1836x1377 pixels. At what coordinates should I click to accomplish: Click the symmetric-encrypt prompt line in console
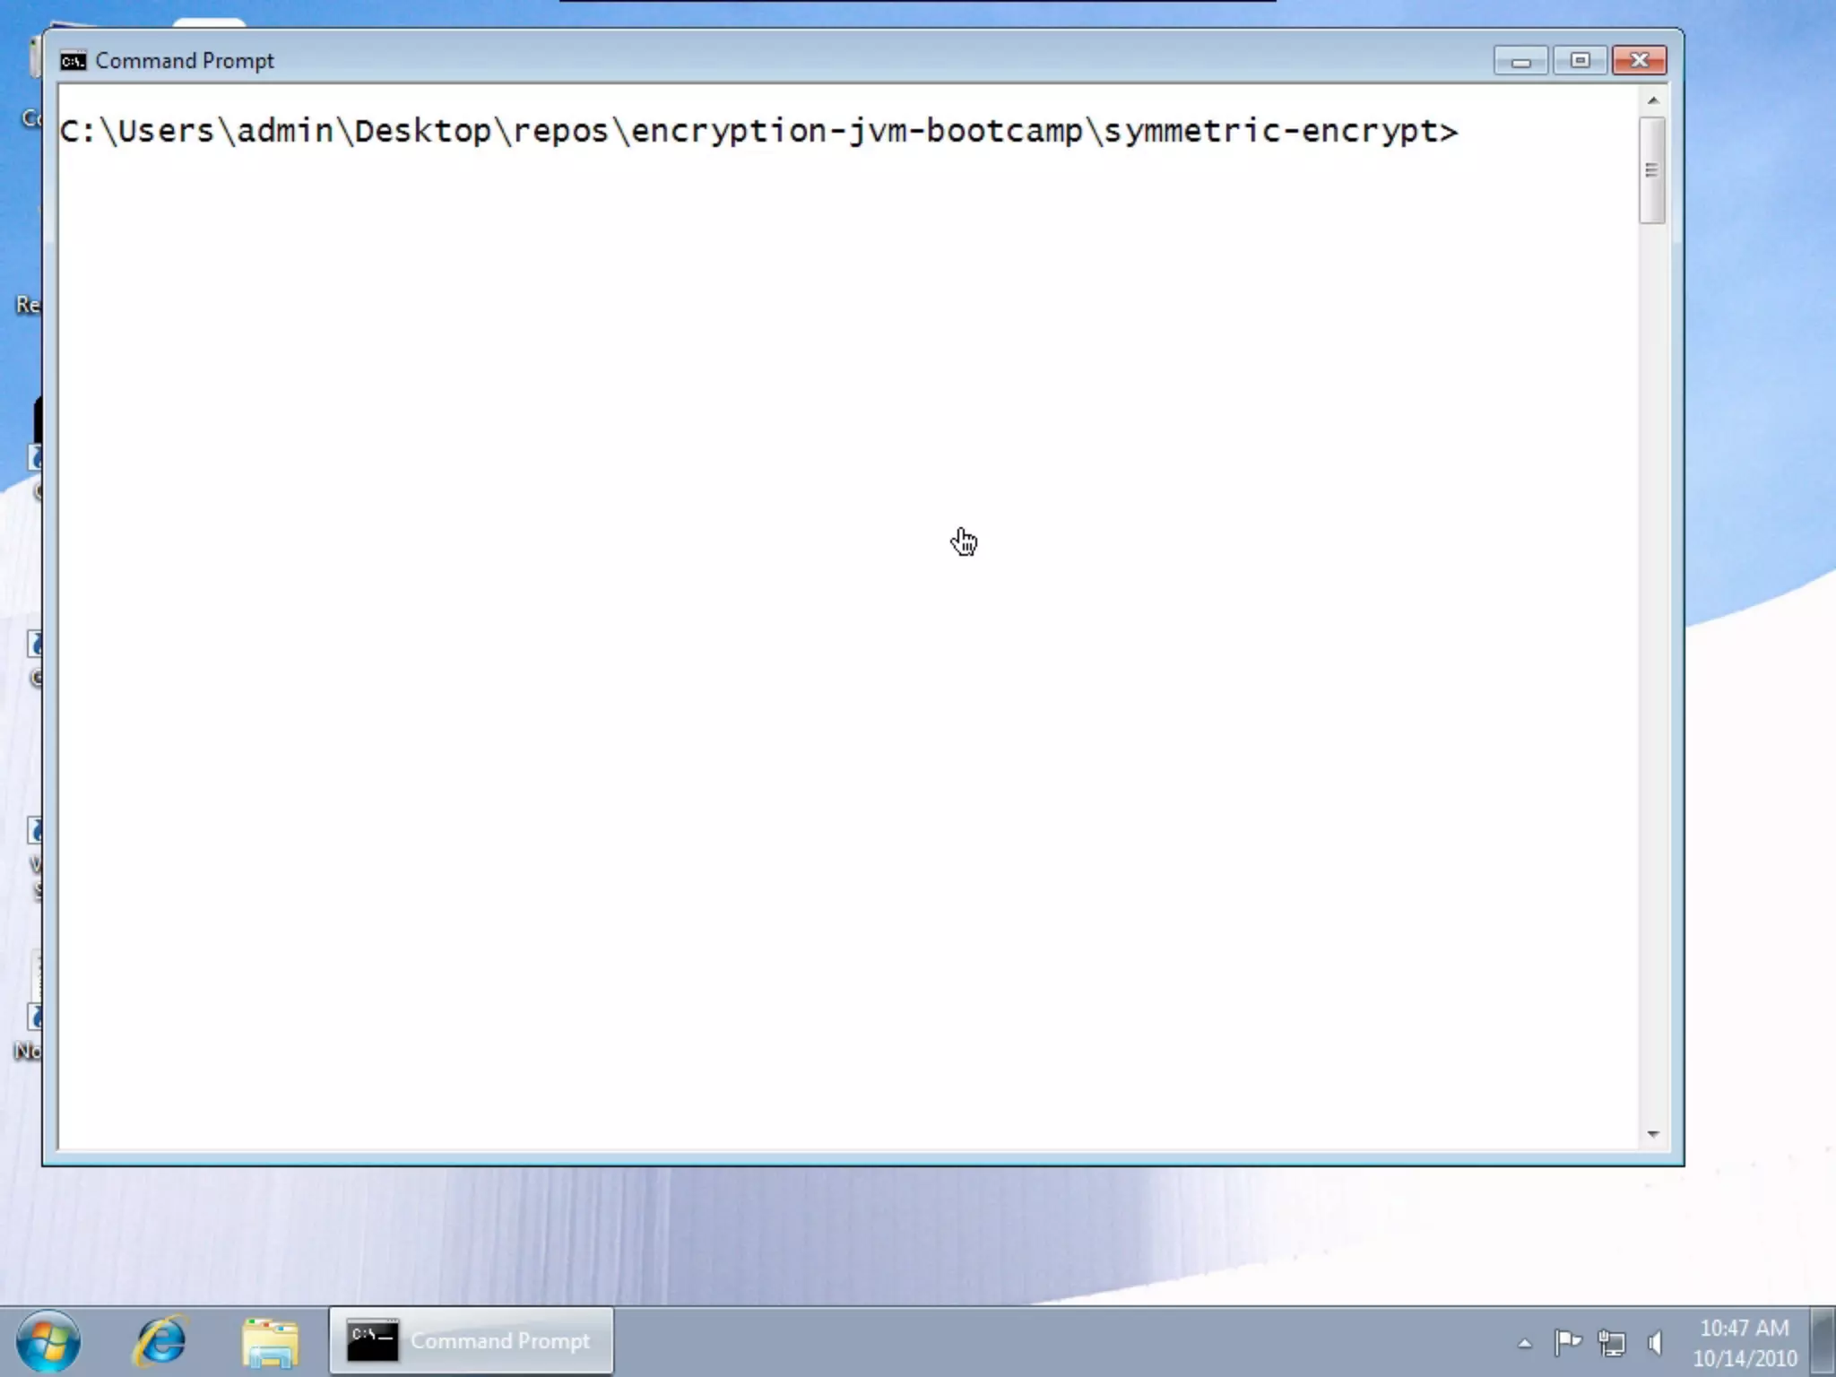pos(758,132)
